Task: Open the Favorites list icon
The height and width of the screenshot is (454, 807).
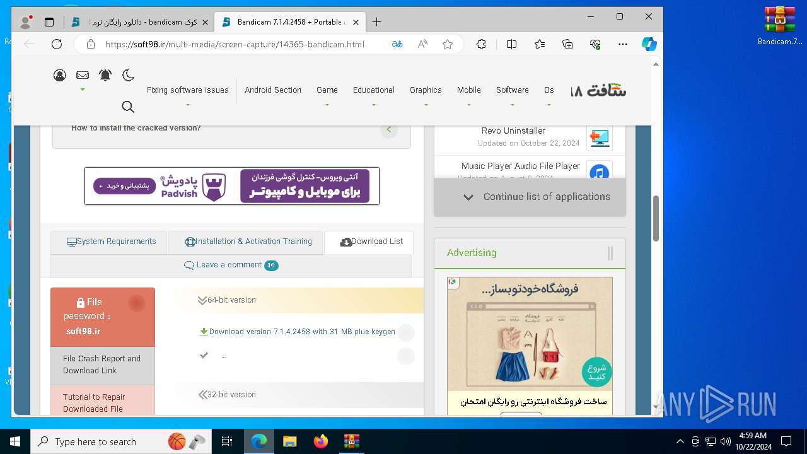Action: pos(540,44)
